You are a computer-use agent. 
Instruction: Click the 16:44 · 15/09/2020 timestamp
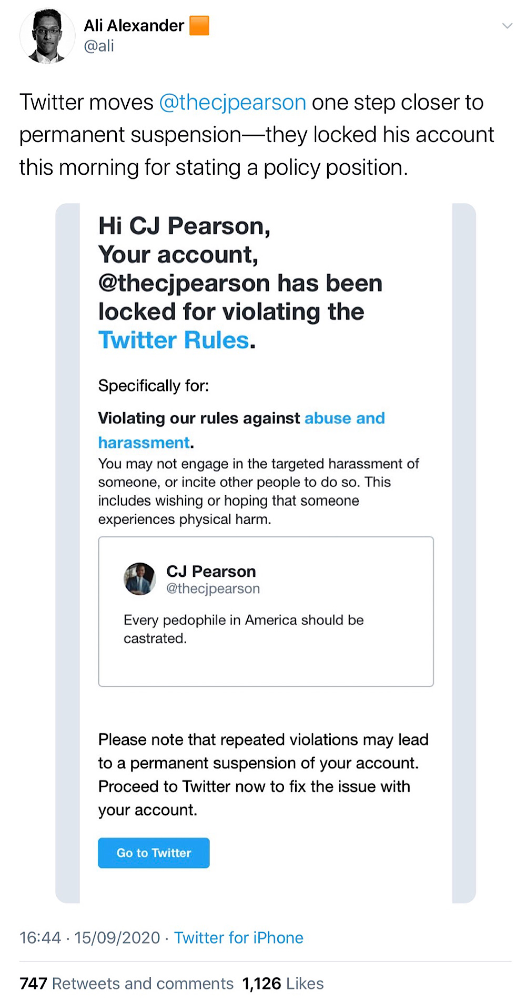[89, 937]
